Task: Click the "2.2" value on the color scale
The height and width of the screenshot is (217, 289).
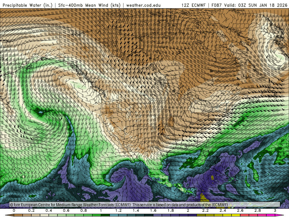Action: (x=205, y=210)
